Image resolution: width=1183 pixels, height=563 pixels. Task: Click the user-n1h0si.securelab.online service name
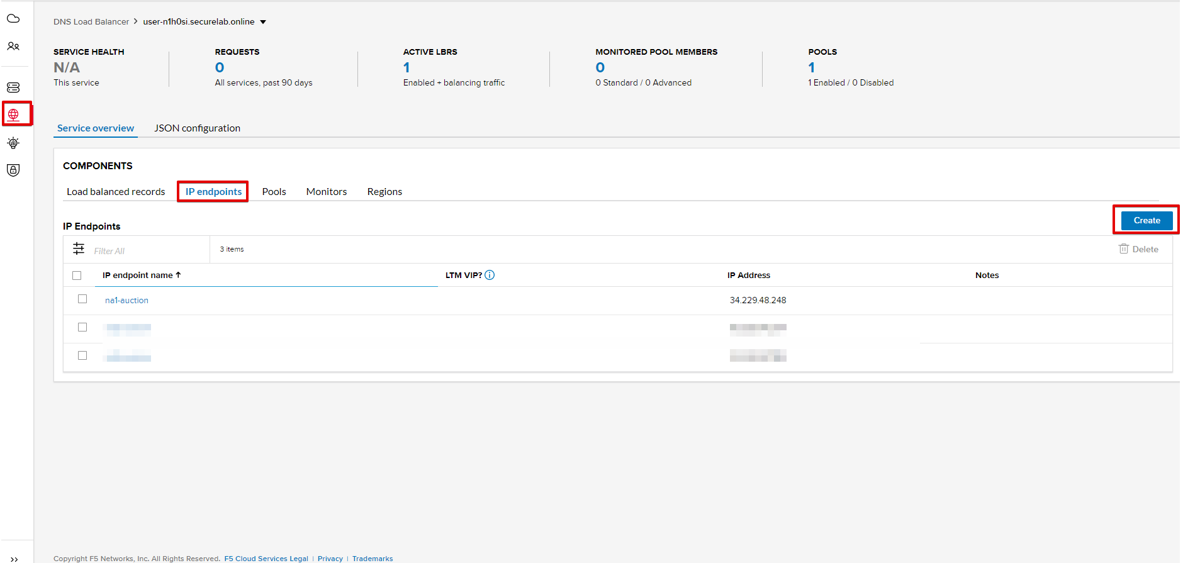tap(199, 22)
